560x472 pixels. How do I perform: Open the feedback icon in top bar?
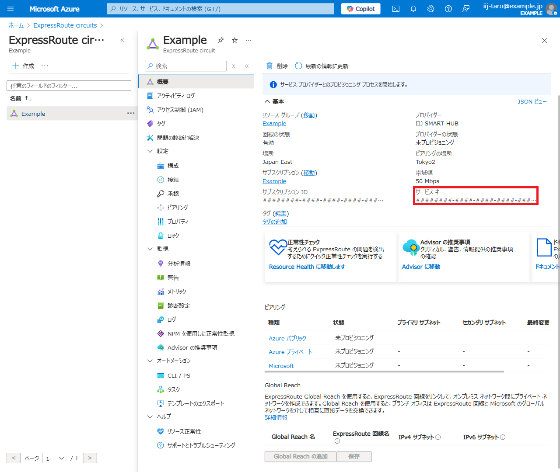[x=466, y=9]
